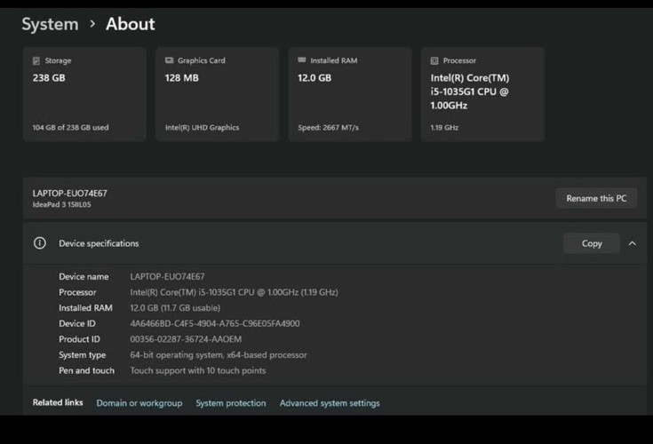Click the Device name label
This screenshot has width=653, height=444.
tap(84, 276)
